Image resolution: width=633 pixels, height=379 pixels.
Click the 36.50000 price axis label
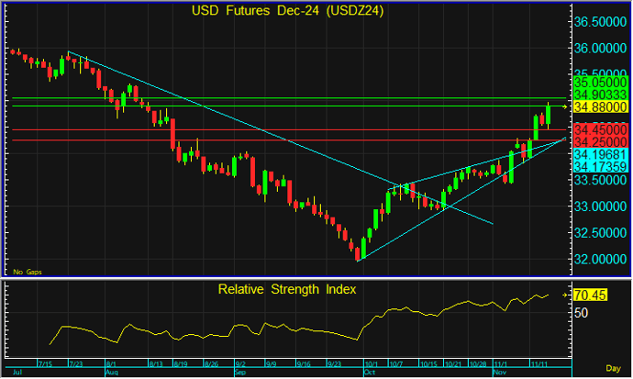click(x=599, y=21)
